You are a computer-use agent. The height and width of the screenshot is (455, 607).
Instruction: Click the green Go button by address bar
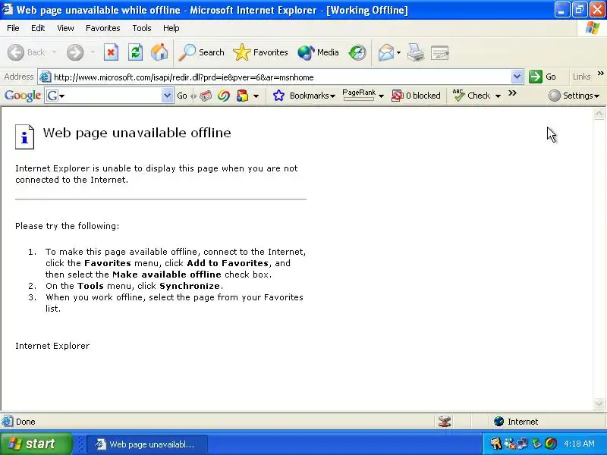543,77
